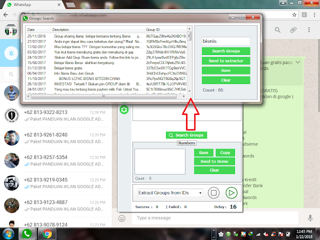The height and width of the screenshot is (240, 320).
Task: Clear the Groups Search results list
Action: 226,80
